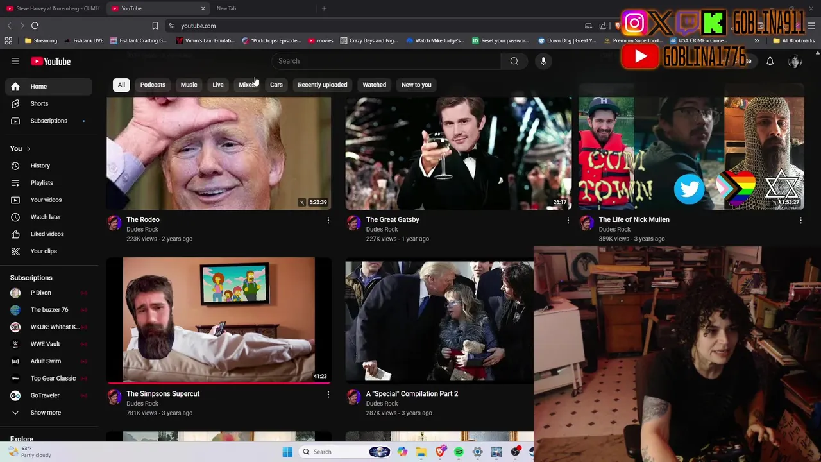Click the youtube.com address bar

point(378,26)
